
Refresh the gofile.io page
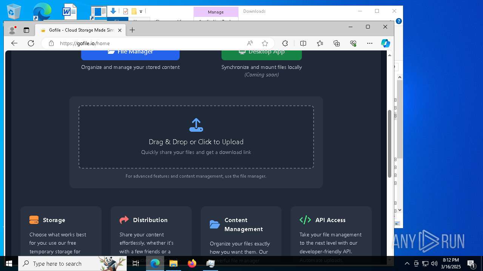pos(31,43)
